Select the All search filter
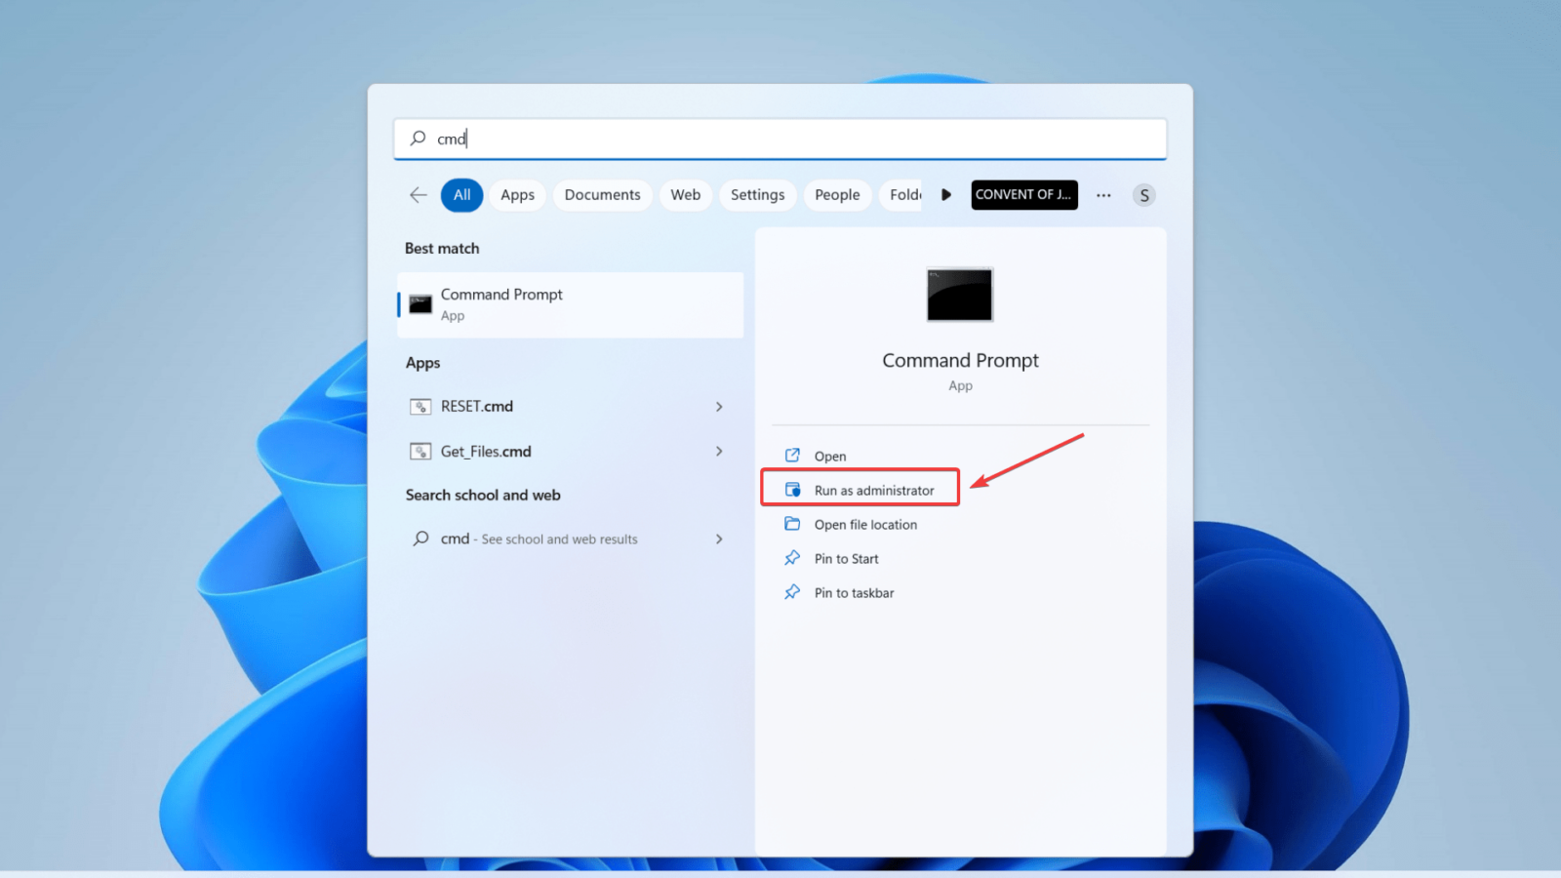 461,195
